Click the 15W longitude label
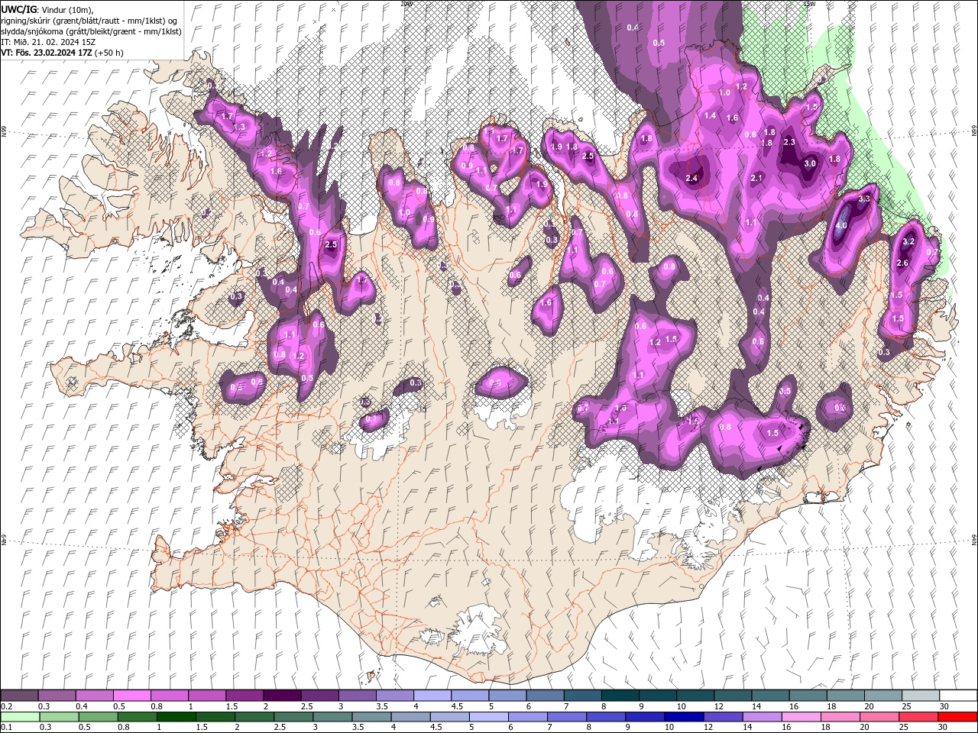 coord(809,3)
